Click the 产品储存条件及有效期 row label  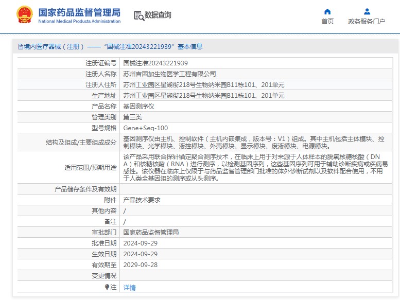click(85, 189)
